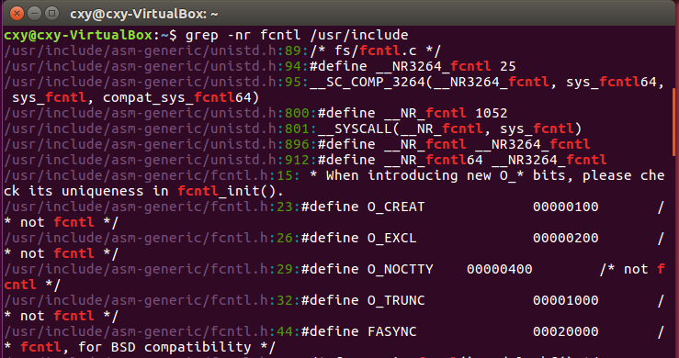This screenshot has height=358, width=679.
Task: Click the command 'grep -nr fcntl /usr/include'
Action: click(297, 35)
